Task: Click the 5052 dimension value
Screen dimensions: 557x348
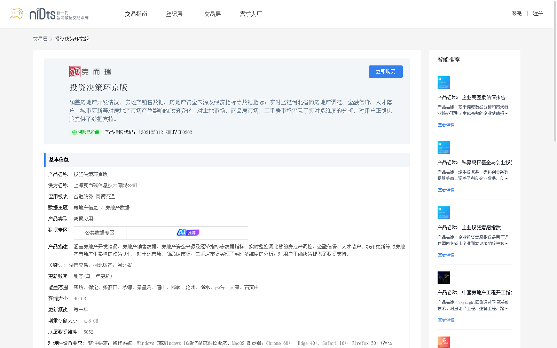Action: coord(88,332)
